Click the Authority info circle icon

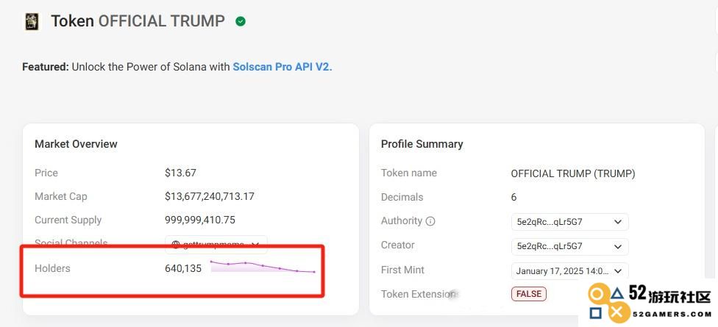pyautogui.click(x=430, y=221)
